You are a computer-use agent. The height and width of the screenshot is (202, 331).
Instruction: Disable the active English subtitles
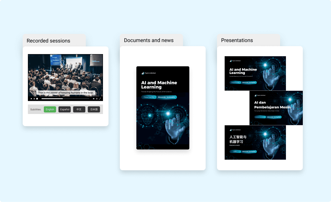click(50, 109)
